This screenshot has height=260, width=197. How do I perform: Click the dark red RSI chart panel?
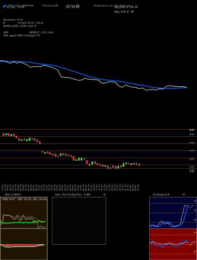coord(173,244)
